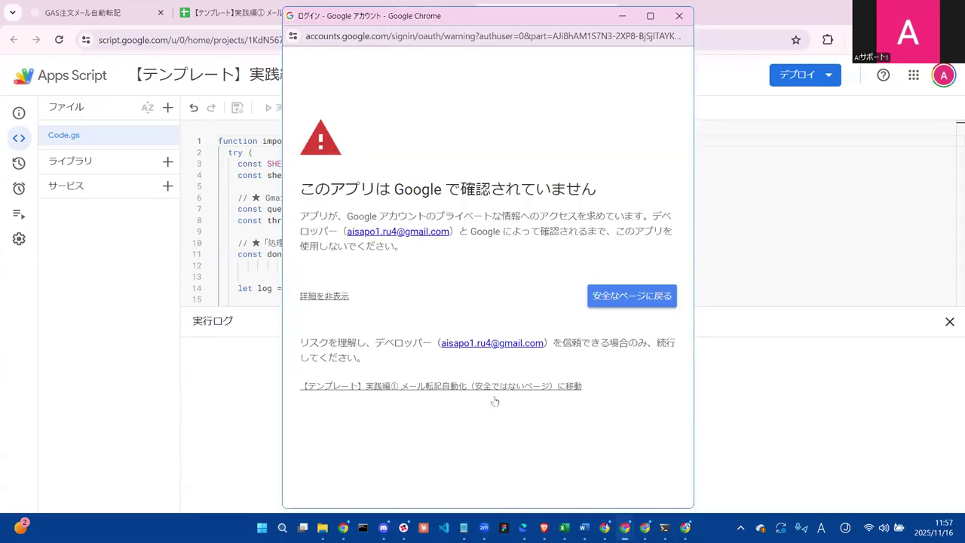This screenshot has height=543, width=965.
Task: Collapse the 実行ログ panel with the X
Action: (949, 322)
